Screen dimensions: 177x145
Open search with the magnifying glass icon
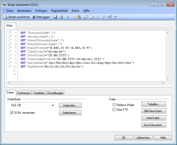86,17
